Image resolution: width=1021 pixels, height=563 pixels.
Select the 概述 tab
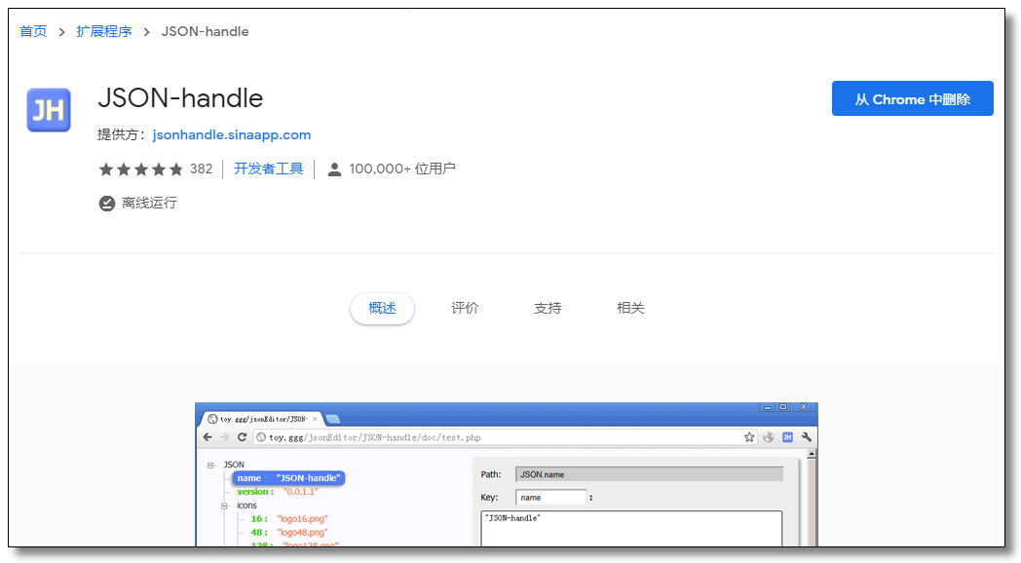tap(382, 308)
